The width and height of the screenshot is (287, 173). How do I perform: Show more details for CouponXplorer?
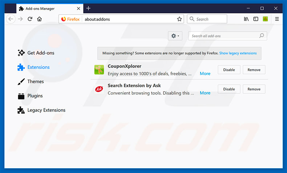[205, 73]
